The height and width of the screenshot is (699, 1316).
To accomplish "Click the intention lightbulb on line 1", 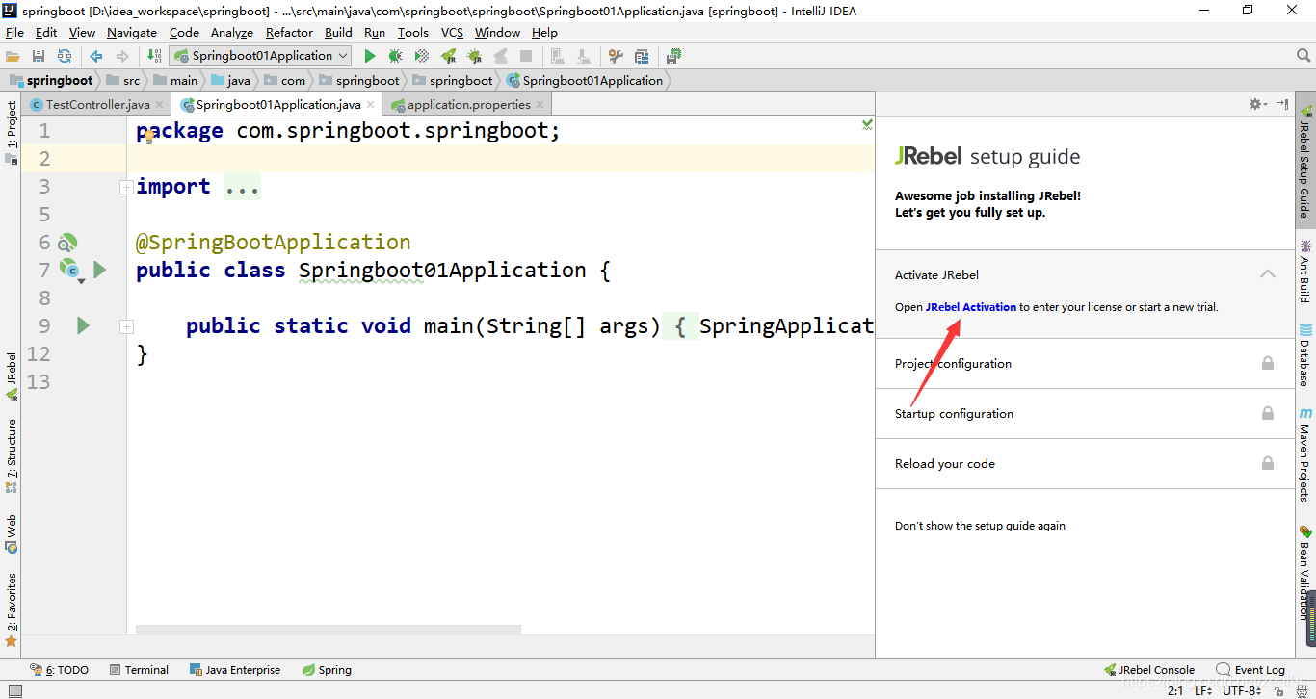I will pyautogui.click(x=149, y=137).
